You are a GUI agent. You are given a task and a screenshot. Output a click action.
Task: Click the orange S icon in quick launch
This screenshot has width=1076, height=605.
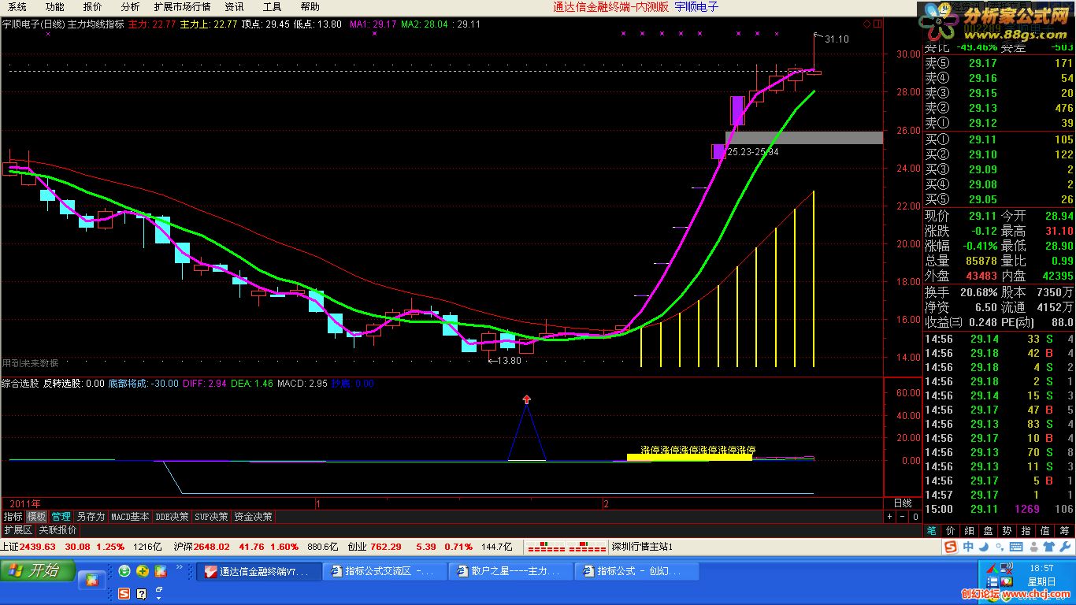124,593
